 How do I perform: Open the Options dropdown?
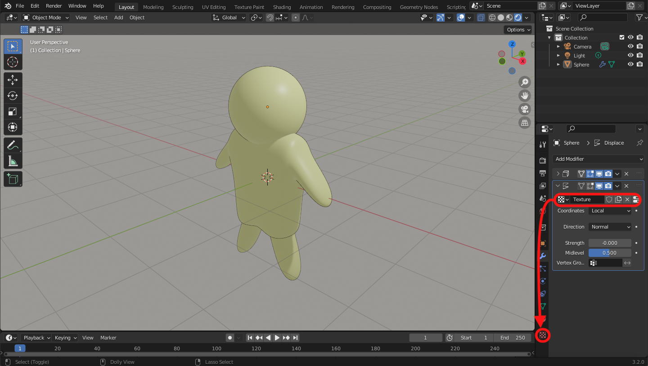pyautogui.click(x=519, y=30)
